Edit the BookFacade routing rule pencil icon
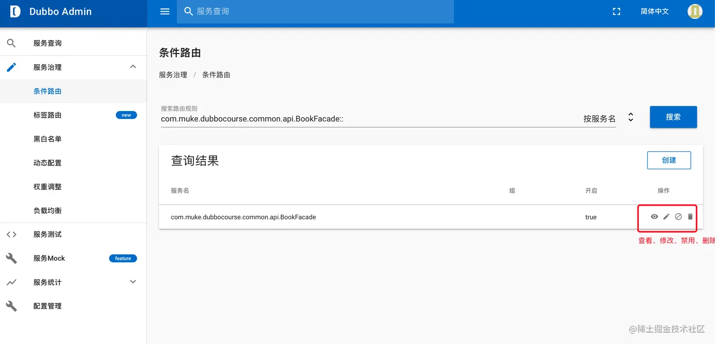The image size is (715, 344). [x=666, y=216]
